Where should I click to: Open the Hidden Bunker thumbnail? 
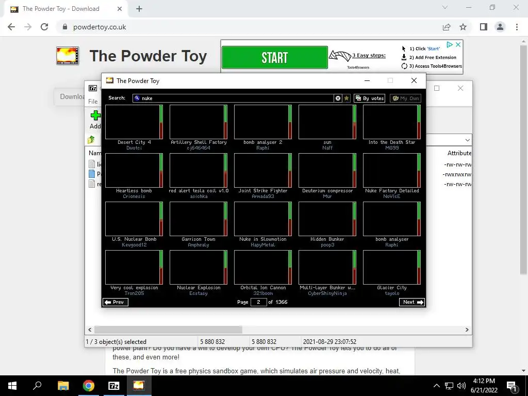click(x=327, y=219)
